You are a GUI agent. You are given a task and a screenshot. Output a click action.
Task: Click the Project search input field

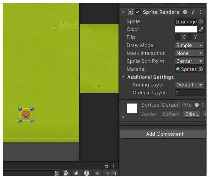[x=28, y=173]
